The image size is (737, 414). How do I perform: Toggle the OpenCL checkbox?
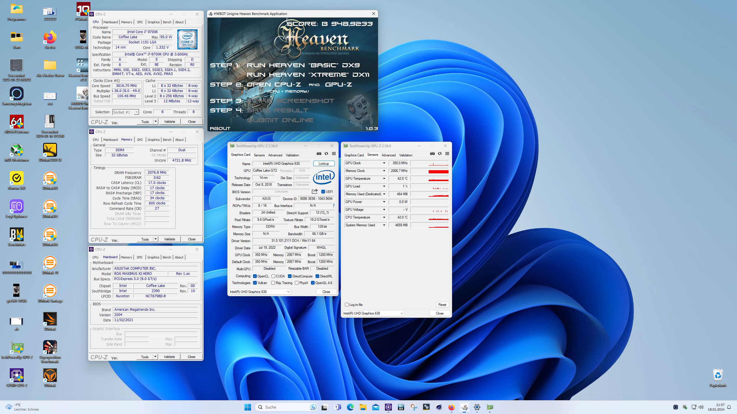point(255,276)
